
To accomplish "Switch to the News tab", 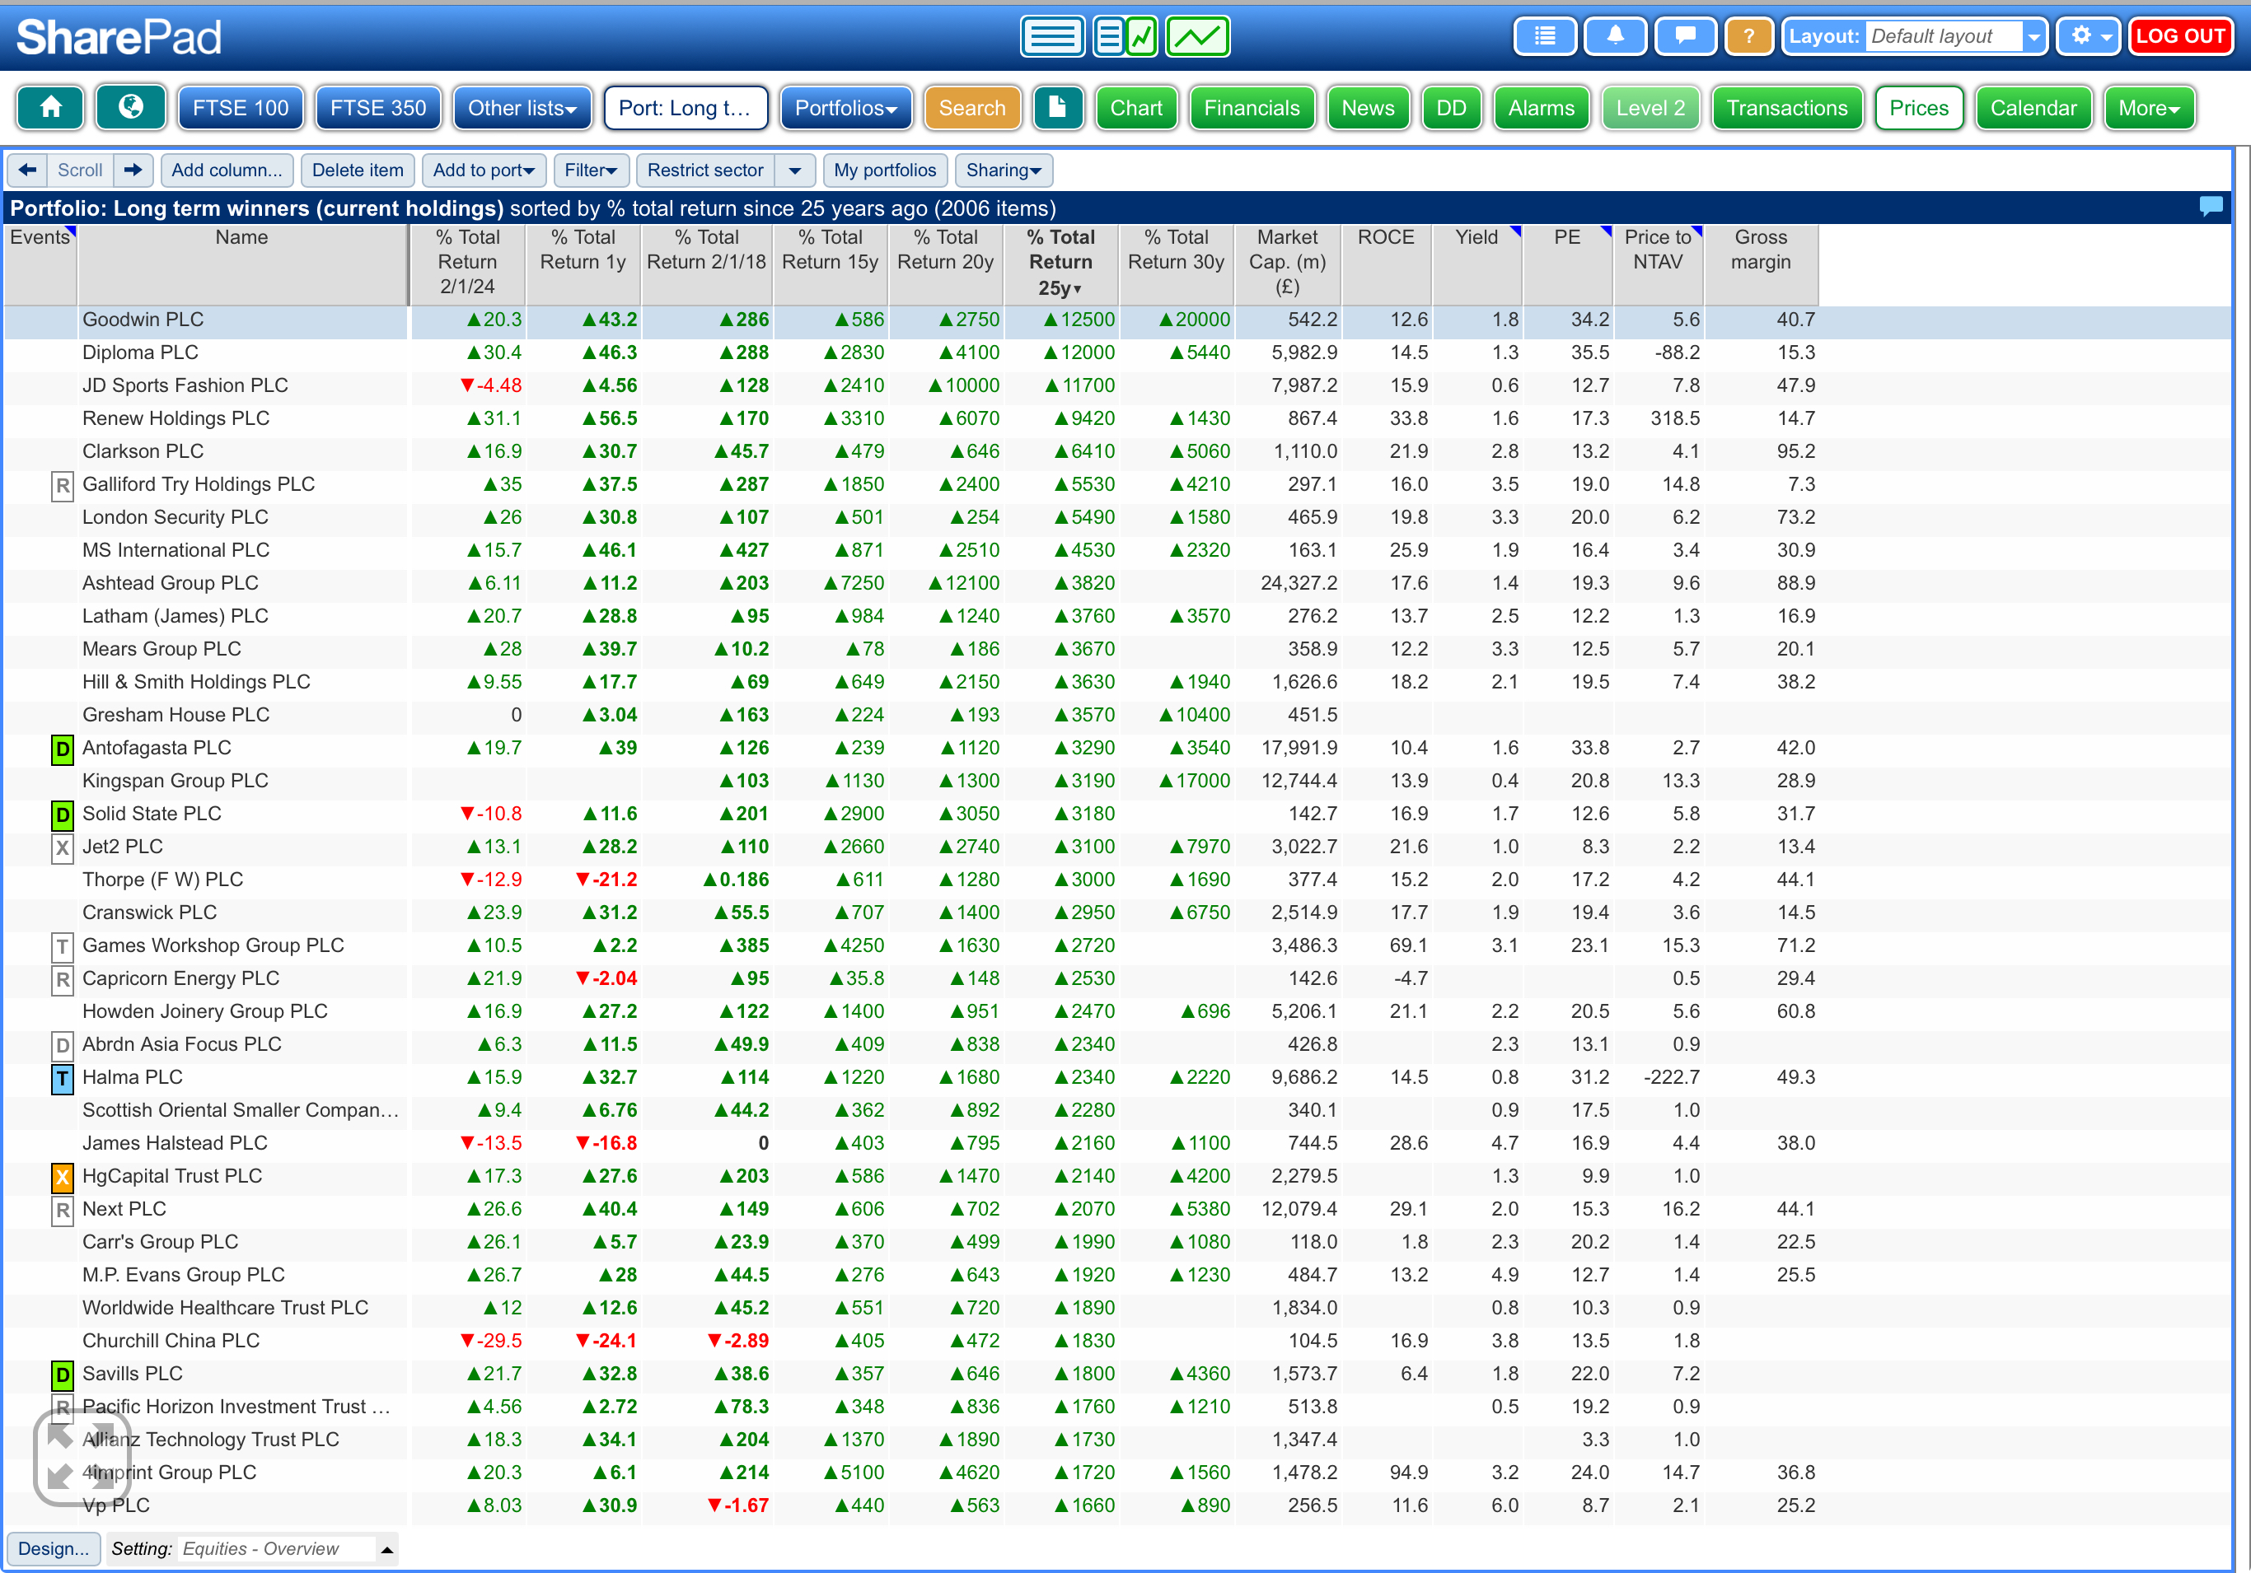I will tap(1367, 108).
